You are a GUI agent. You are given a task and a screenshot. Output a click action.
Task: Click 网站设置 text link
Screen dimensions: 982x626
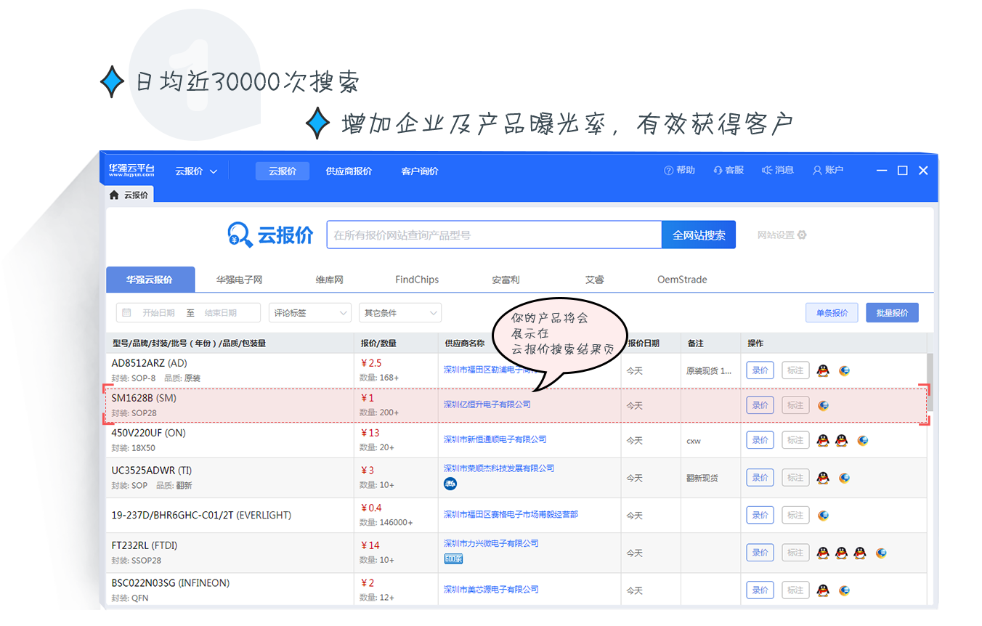click(776, 235)
